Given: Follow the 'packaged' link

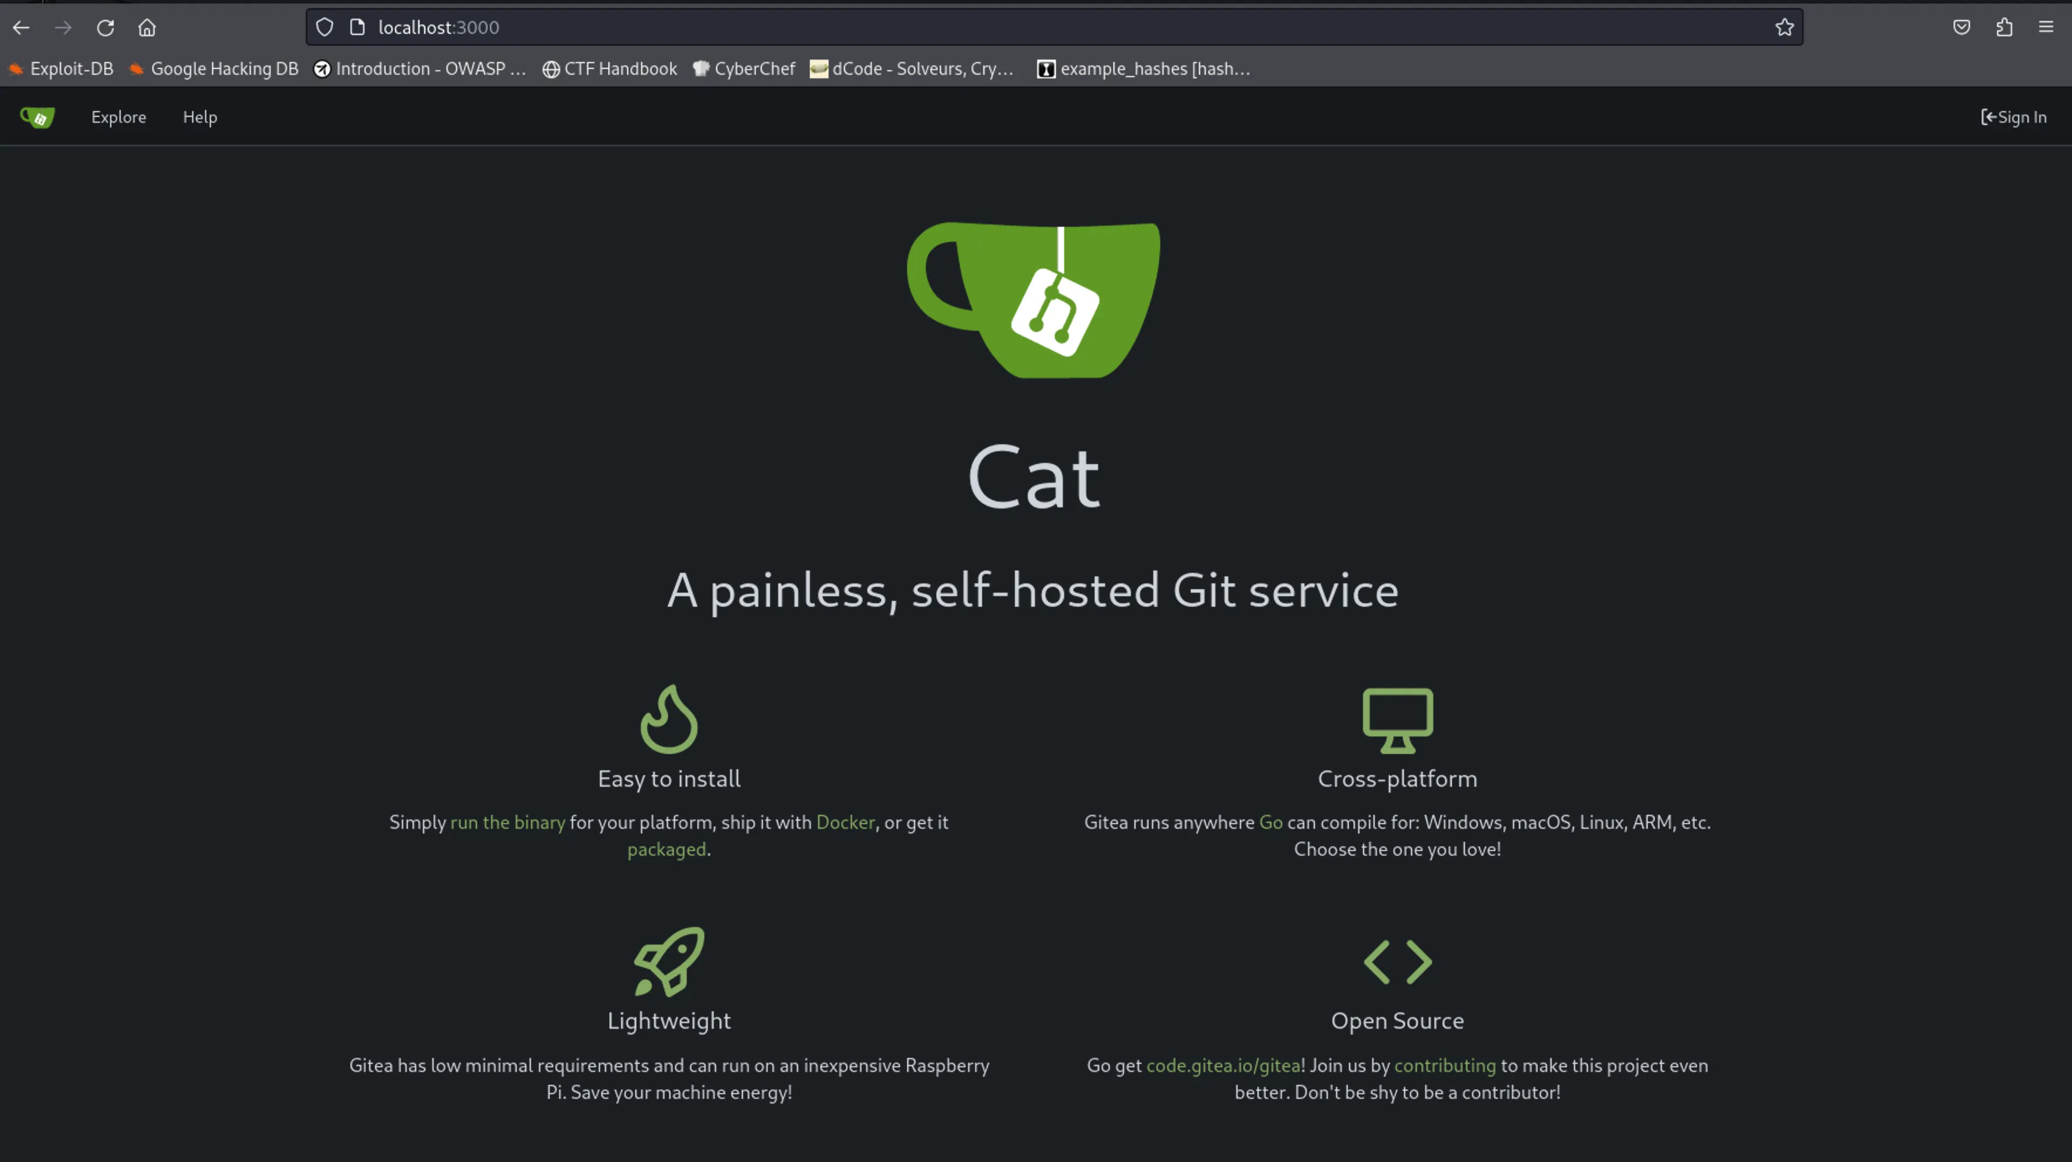Looking at the screenshot, I should tap(667, 849).
